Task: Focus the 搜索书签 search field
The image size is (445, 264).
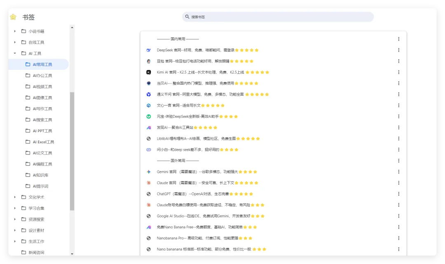Action: pyautogui.click(x=278, y=17)
